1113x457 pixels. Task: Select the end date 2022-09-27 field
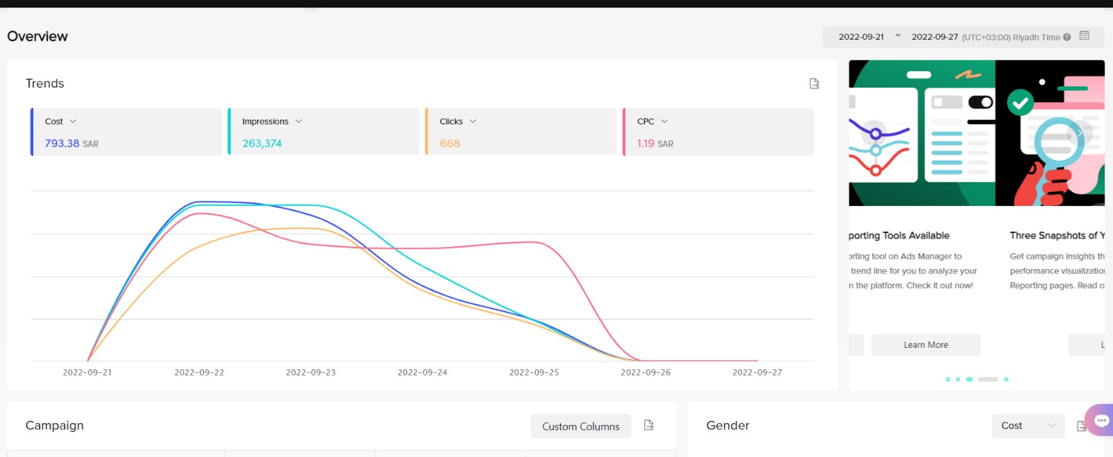[x=934, y=37]
